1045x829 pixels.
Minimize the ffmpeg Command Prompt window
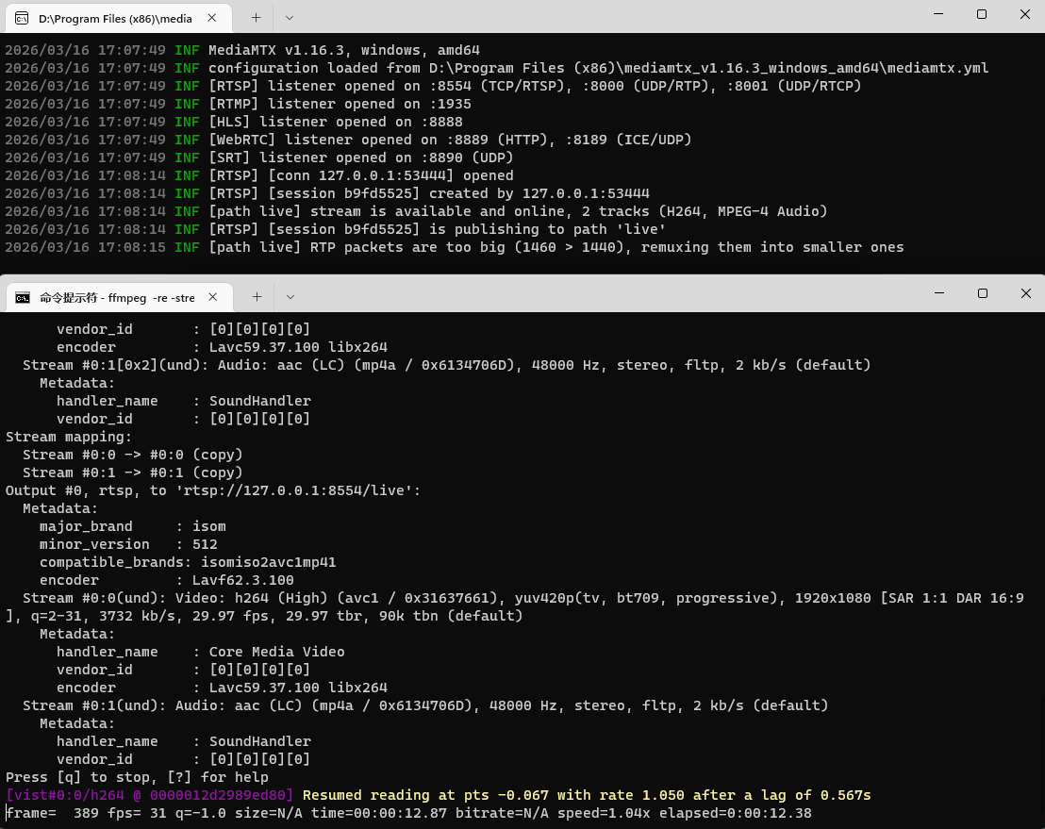(938, 293)
